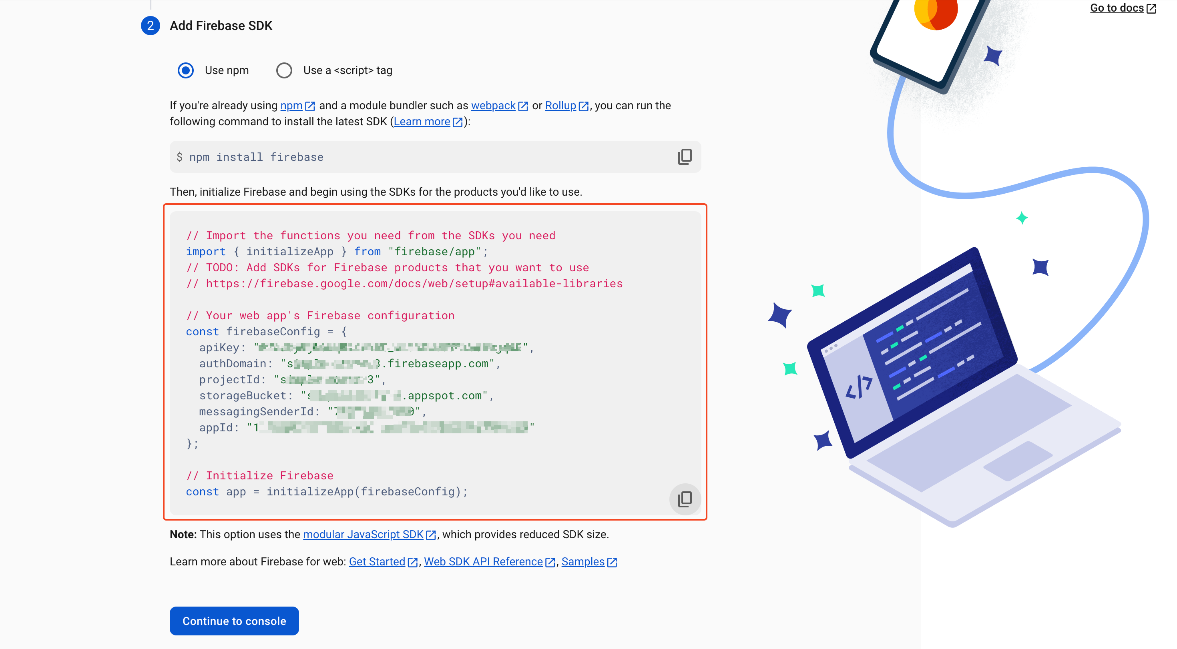This screenshot has width=1177, height=649.
Task: Click the external-link icon after webpack
Action: (x=523, y=106)
